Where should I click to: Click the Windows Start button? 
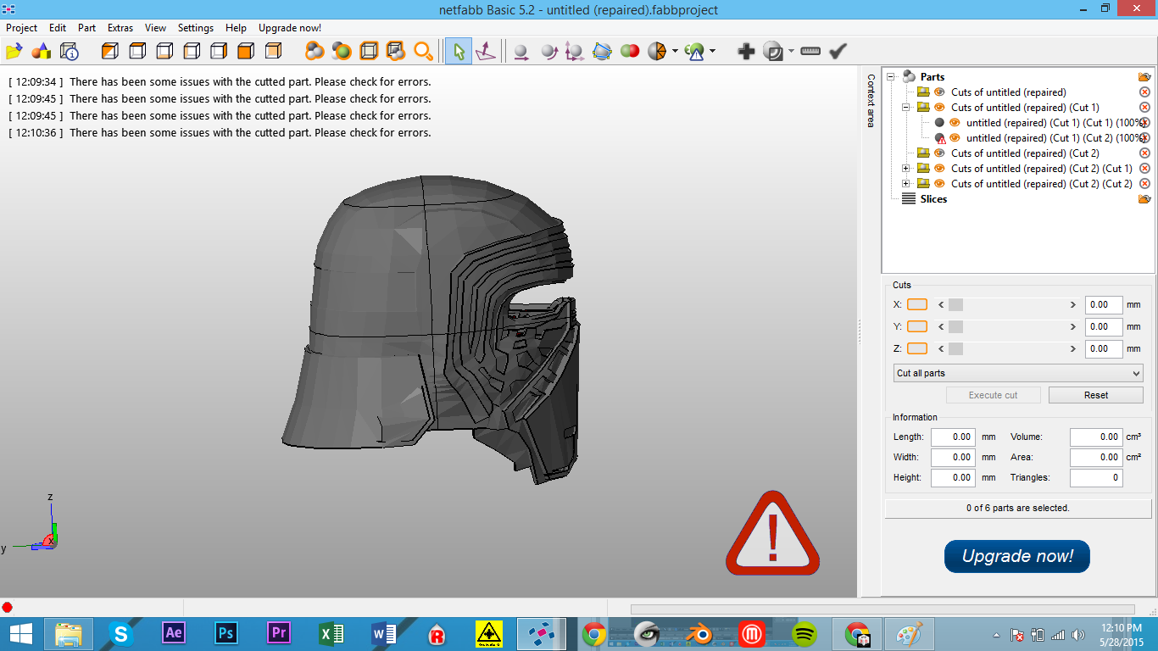pos(21,633)
